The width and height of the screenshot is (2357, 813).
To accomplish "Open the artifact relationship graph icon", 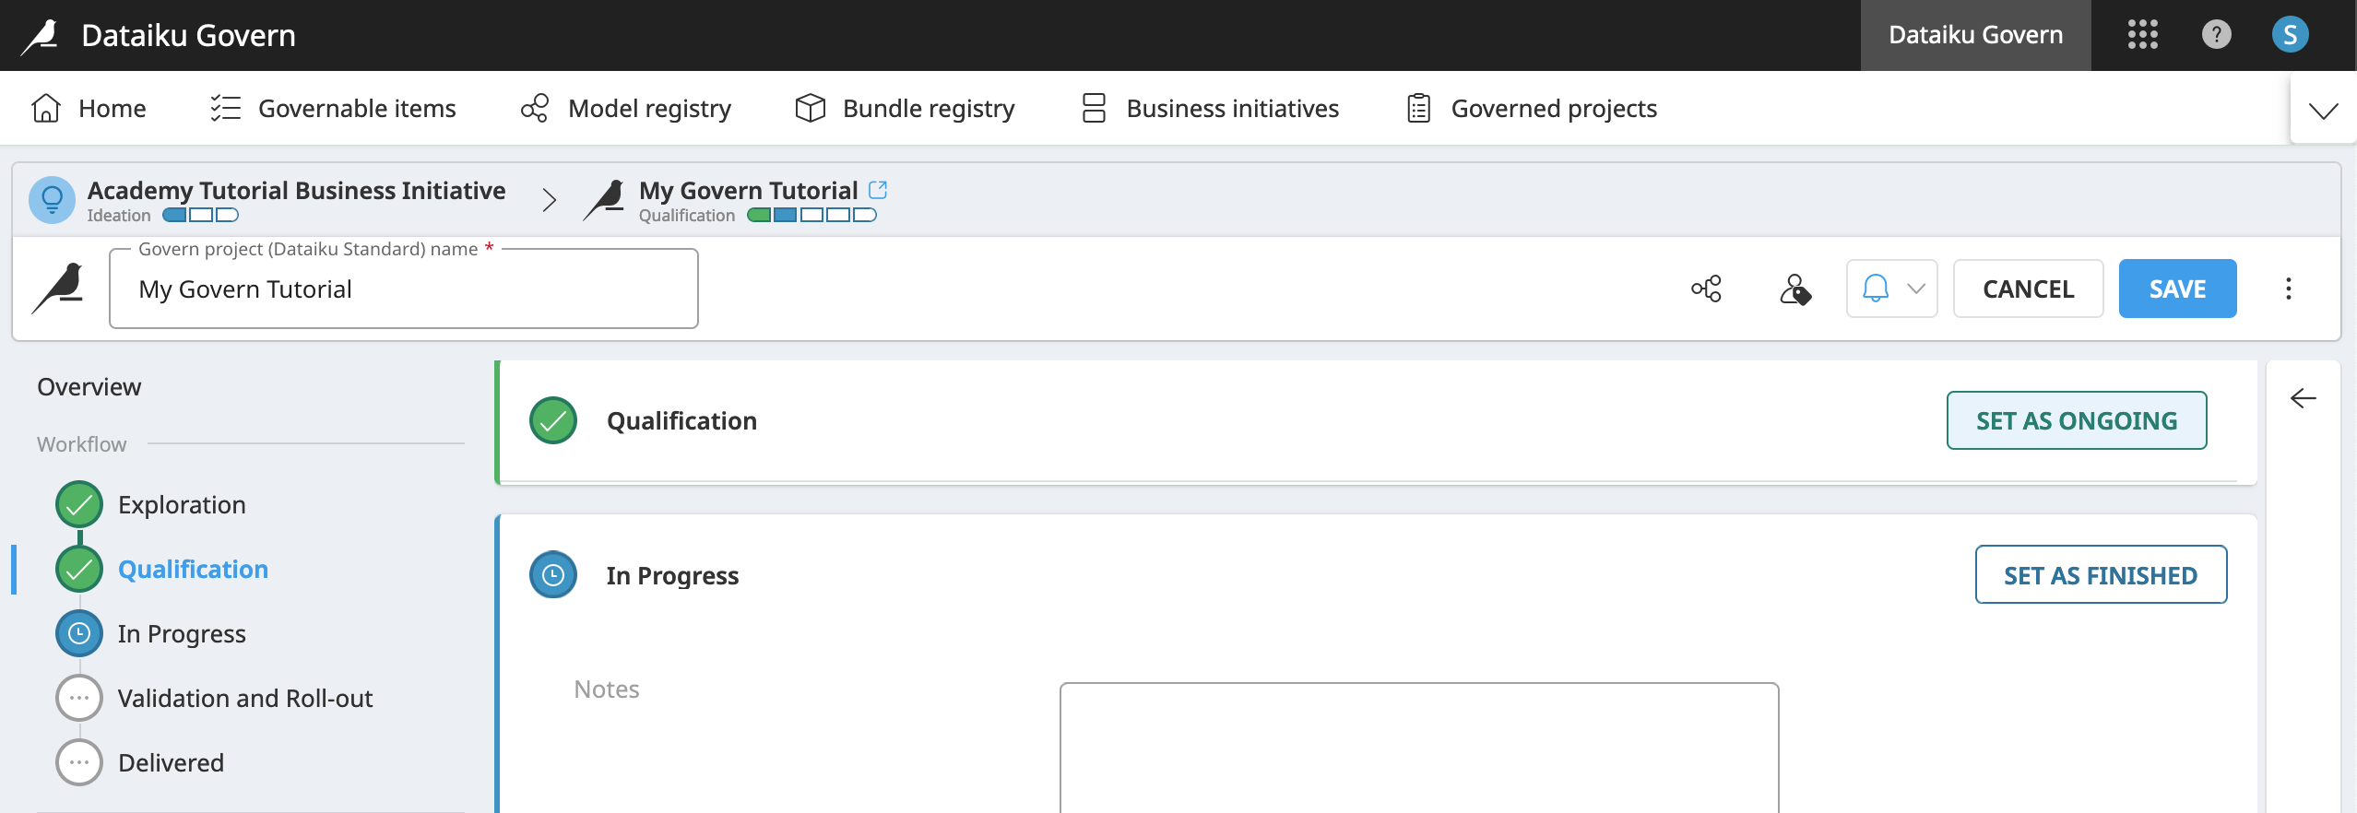I will pyautogui.click(x=1706, y=289).
